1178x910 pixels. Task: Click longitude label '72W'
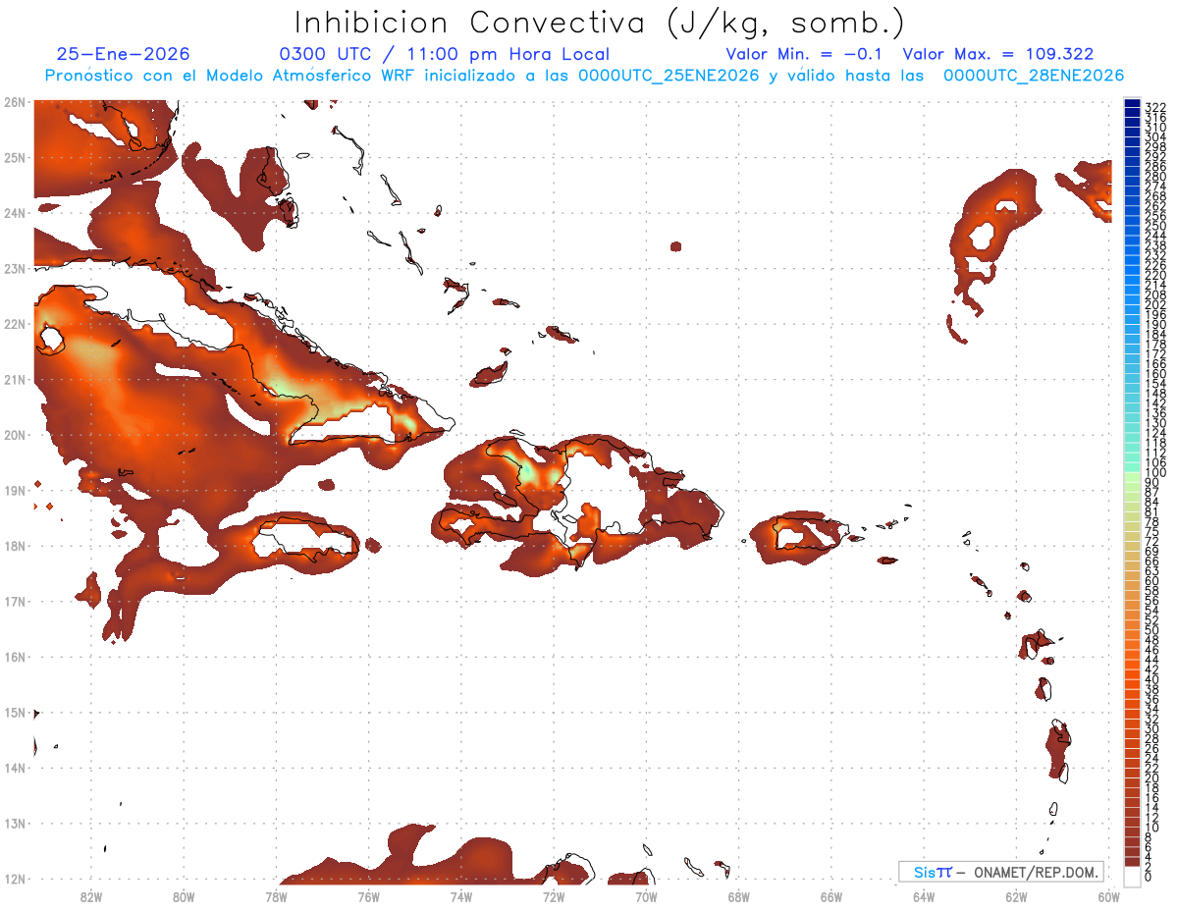tap(554, 896)
